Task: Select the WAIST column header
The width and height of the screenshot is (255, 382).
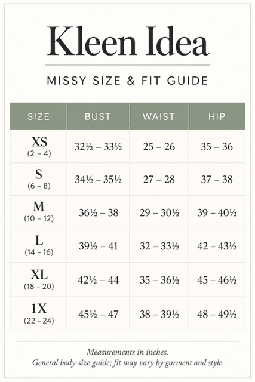Action: tap(159, 116)
